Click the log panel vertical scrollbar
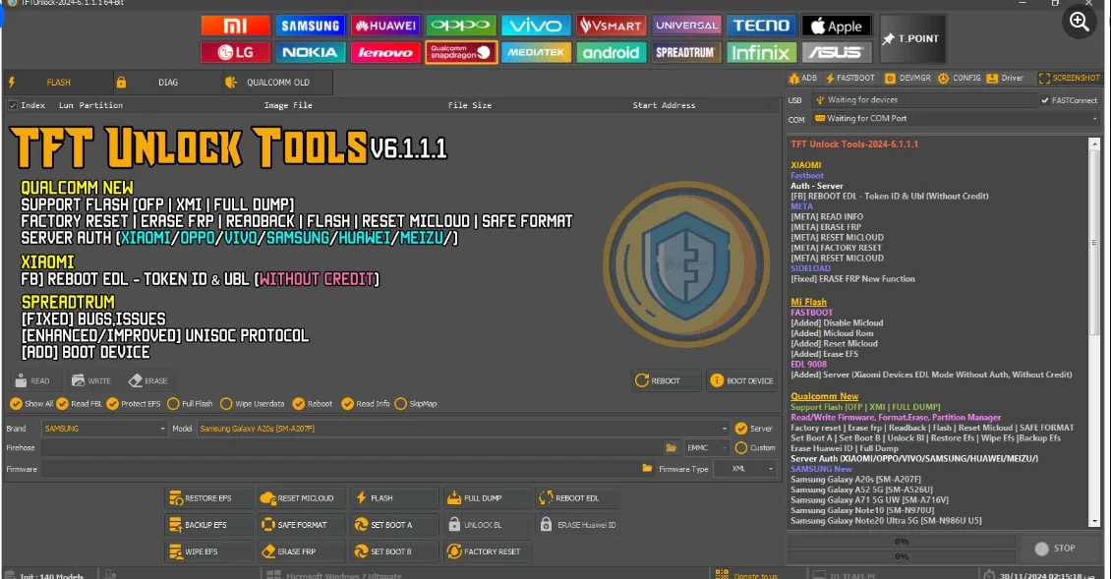The image size is (1111, 579). 1094,331
